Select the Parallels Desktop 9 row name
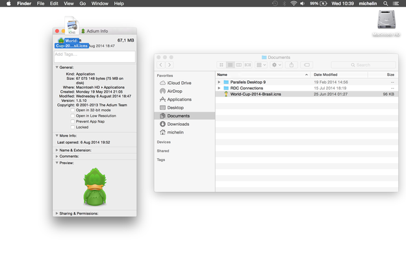Image resolution: width=406 pixels, height=253 pixels. [x=247, y=82]
